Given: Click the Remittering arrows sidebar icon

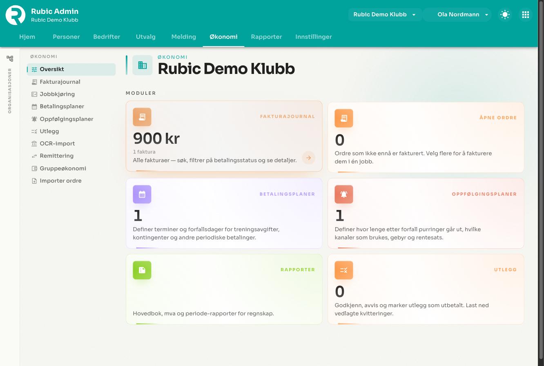Looking at the screenshot, I should click(34, 156).
